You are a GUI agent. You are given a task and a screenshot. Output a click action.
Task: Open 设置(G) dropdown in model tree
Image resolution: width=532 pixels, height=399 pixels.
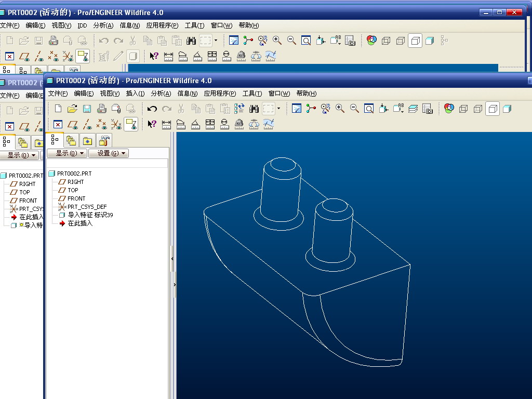109,153
